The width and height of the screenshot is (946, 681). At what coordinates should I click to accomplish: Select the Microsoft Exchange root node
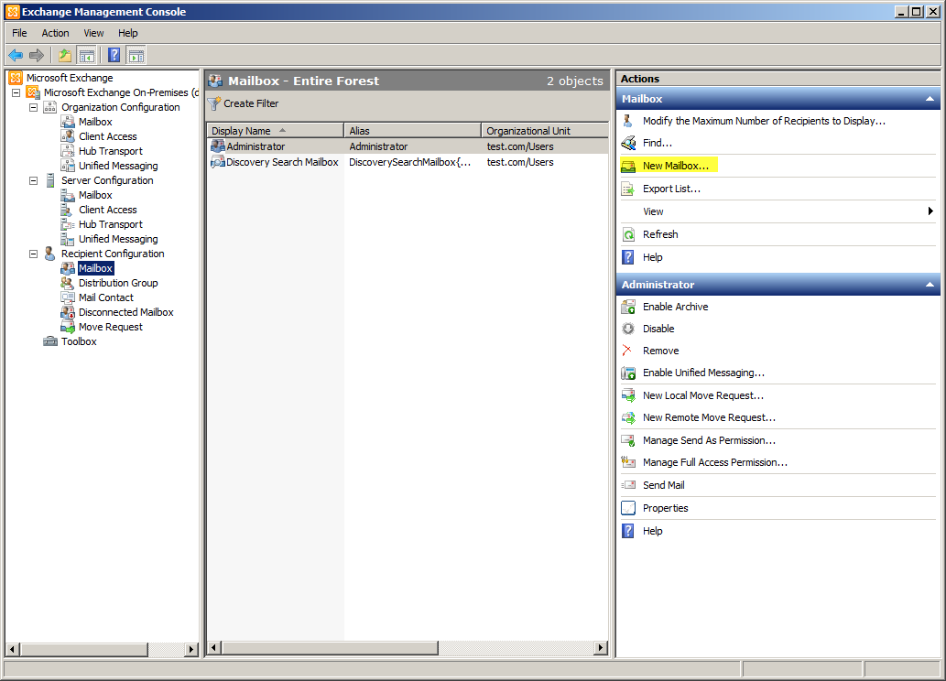pos(70,78)
